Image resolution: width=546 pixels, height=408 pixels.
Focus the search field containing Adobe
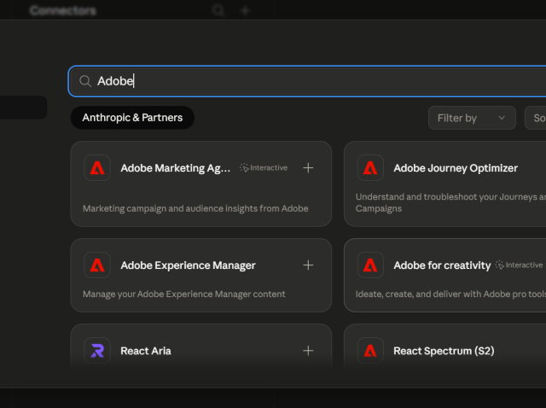point(307,81)
